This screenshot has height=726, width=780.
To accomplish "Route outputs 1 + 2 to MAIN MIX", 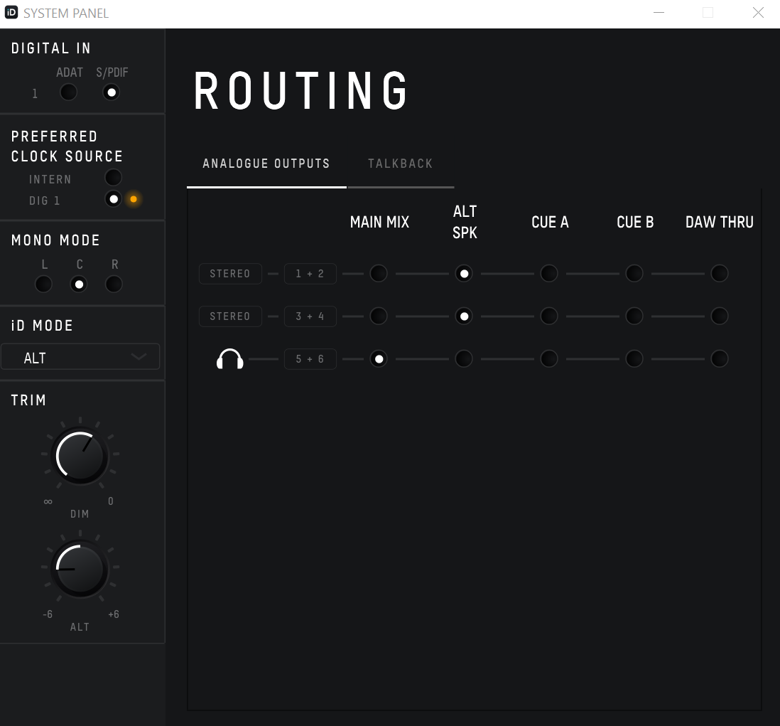I will (x=379, y=273).
